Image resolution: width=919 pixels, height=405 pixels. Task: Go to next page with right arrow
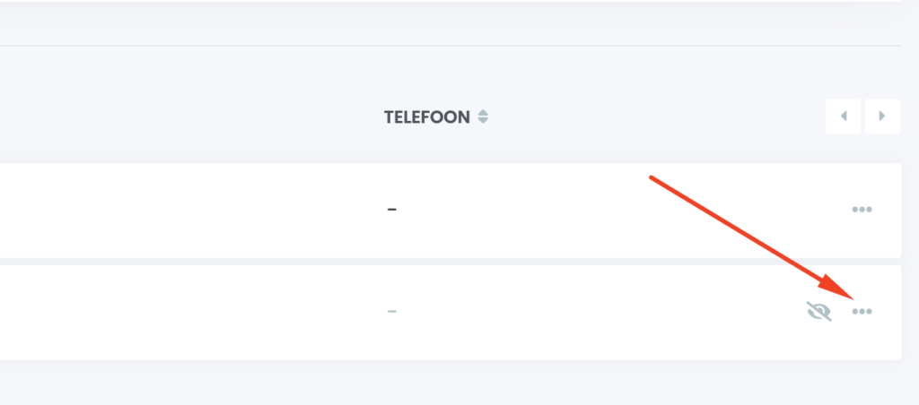coord(882,116)
